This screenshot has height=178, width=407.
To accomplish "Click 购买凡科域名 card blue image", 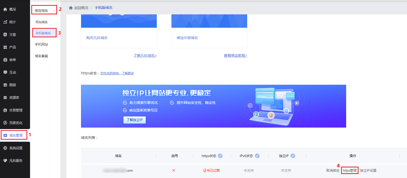I will point(119,21).
